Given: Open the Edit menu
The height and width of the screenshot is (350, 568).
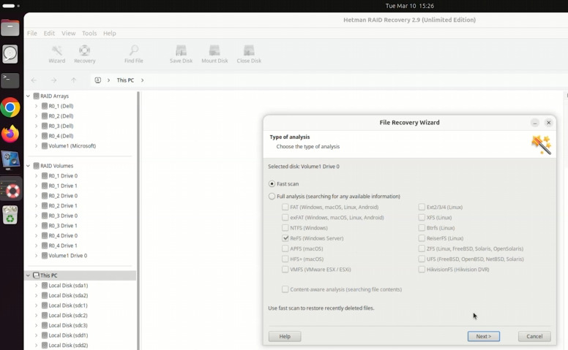Looking at the screenshot, I should pos(49,34).
